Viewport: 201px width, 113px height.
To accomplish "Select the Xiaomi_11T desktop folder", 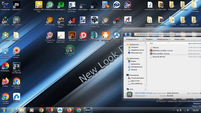I will pyautogui.click(x=194, y=21).
